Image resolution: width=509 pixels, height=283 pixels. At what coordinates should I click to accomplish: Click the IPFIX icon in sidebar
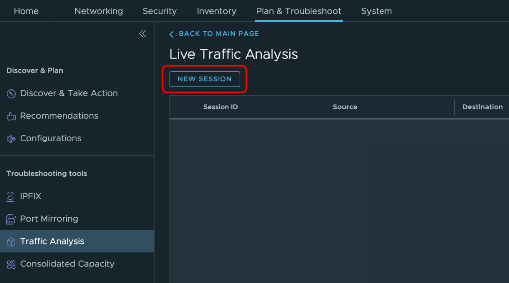point(11,197)
